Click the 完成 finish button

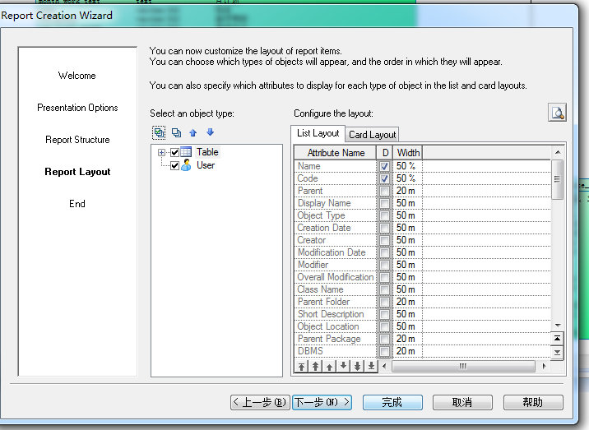tap(392, 402)
